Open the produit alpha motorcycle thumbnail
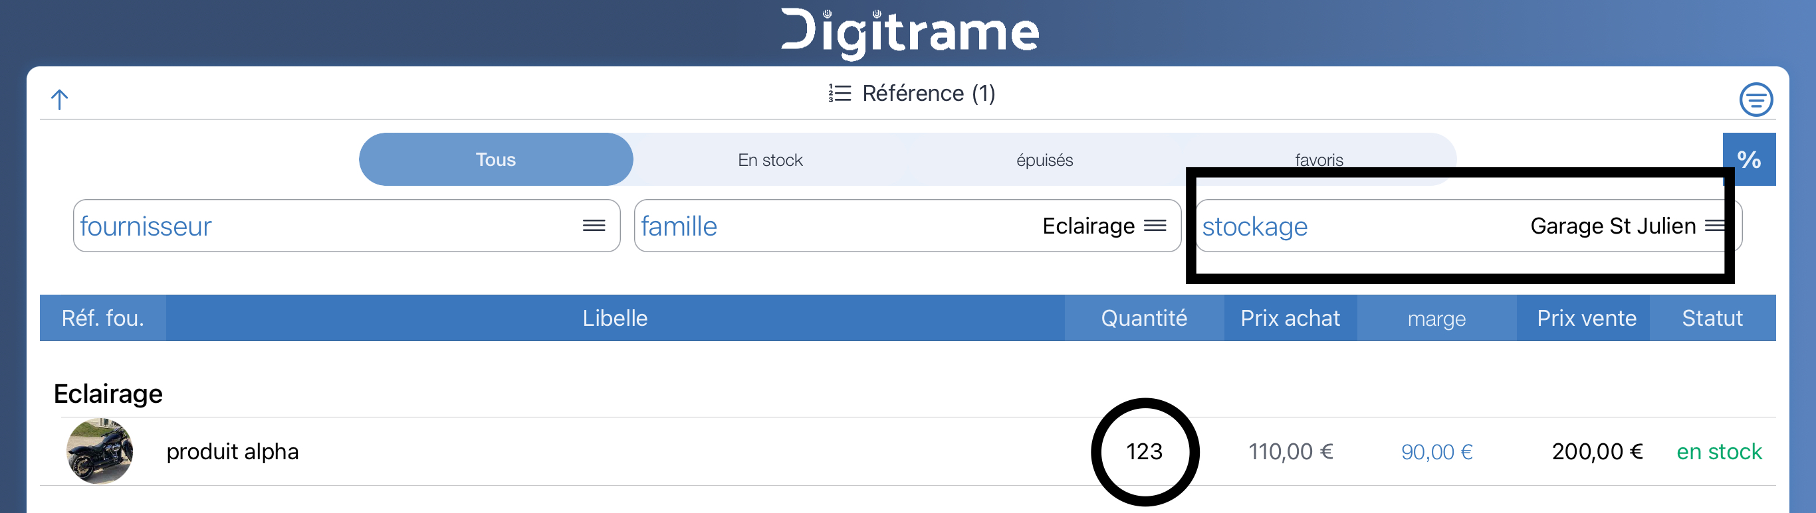Image resolution: width=1816 pixels, height=513 pixels. pos(100,451)
